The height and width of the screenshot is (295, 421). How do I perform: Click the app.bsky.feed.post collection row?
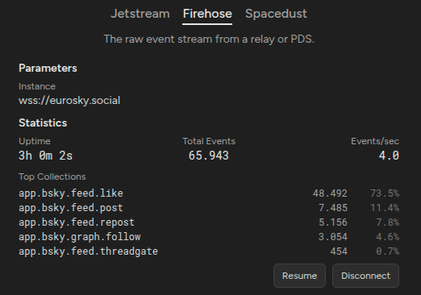(x=209, y=208)
